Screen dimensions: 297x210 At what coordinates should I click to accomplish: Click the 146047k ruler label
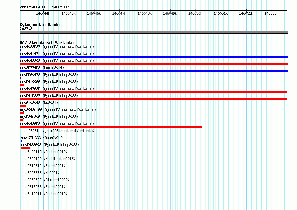pos(119,13)
